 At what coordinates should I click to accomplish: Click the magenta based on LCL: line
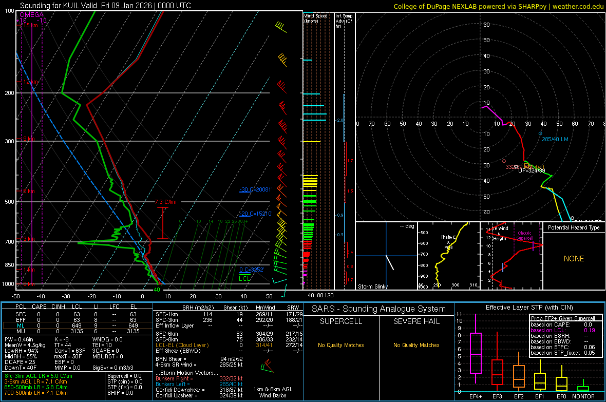coord(563,330)
